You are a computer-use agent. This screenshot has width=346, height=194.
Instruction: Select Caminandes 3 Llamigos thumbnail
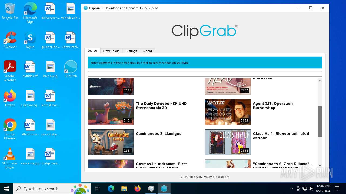point(111,142)
